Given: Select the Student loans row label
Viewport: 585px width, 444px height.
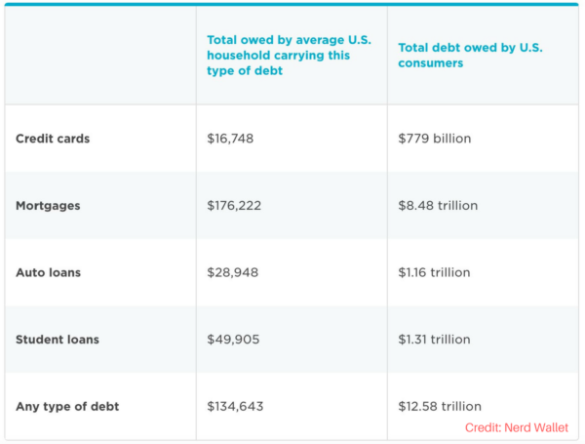Looking at the screenshot, I should pyautogui.click(x=58, y=340).
